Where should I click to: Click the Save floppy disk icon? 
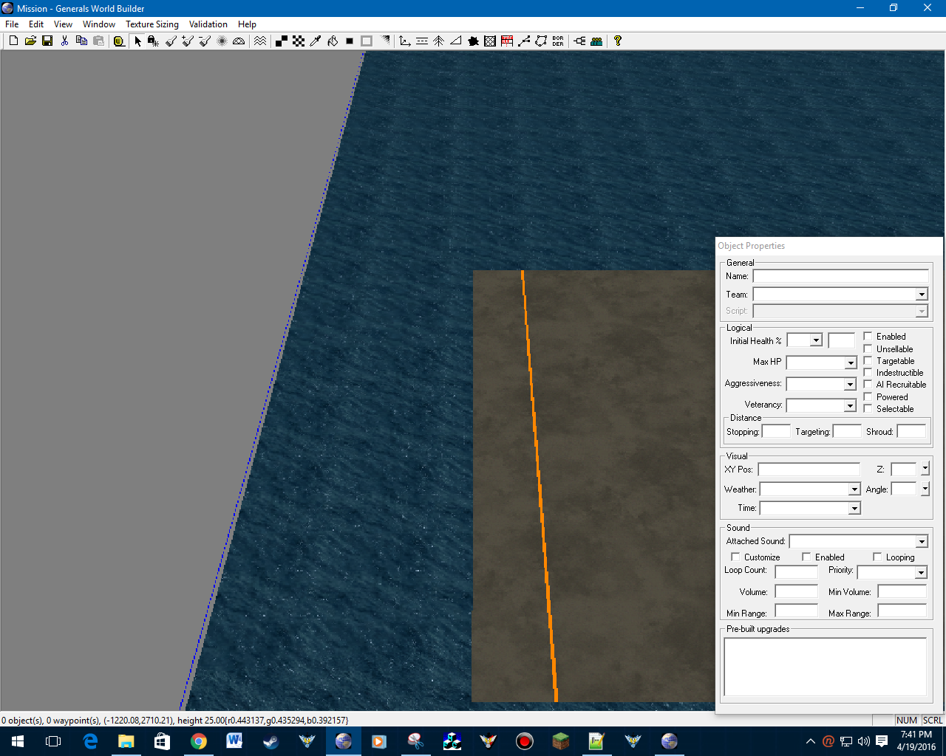point(47,41)
